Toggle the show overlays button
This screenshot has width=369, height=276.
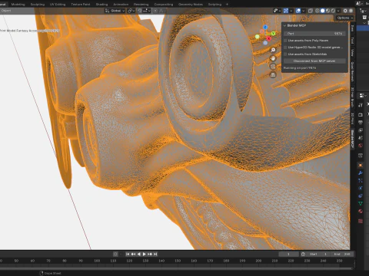click(298, 11)
